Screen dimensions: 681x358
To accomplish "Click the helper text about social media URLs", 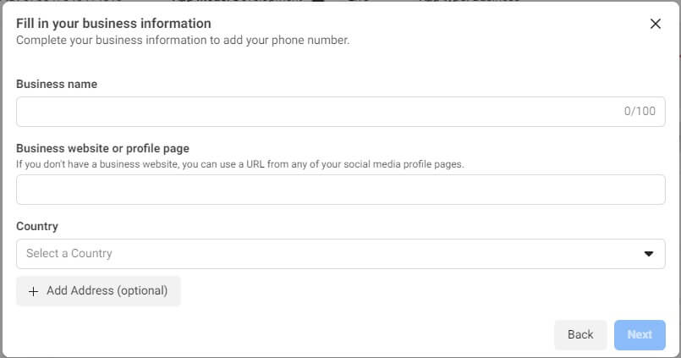I will coord(239,164).
